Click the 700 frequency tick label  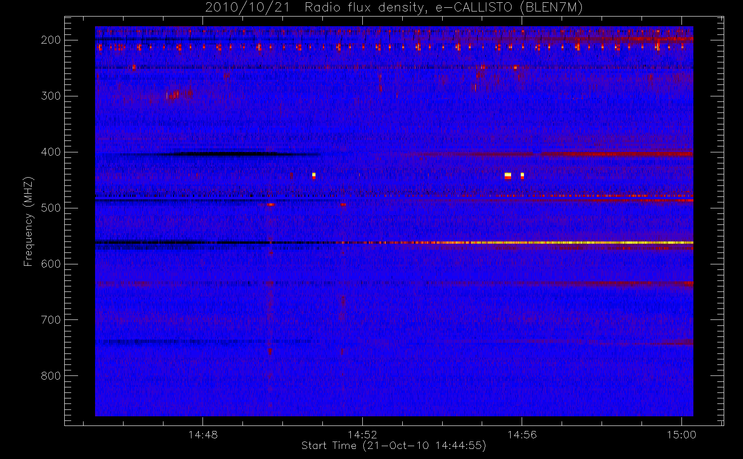coord(51,320)
